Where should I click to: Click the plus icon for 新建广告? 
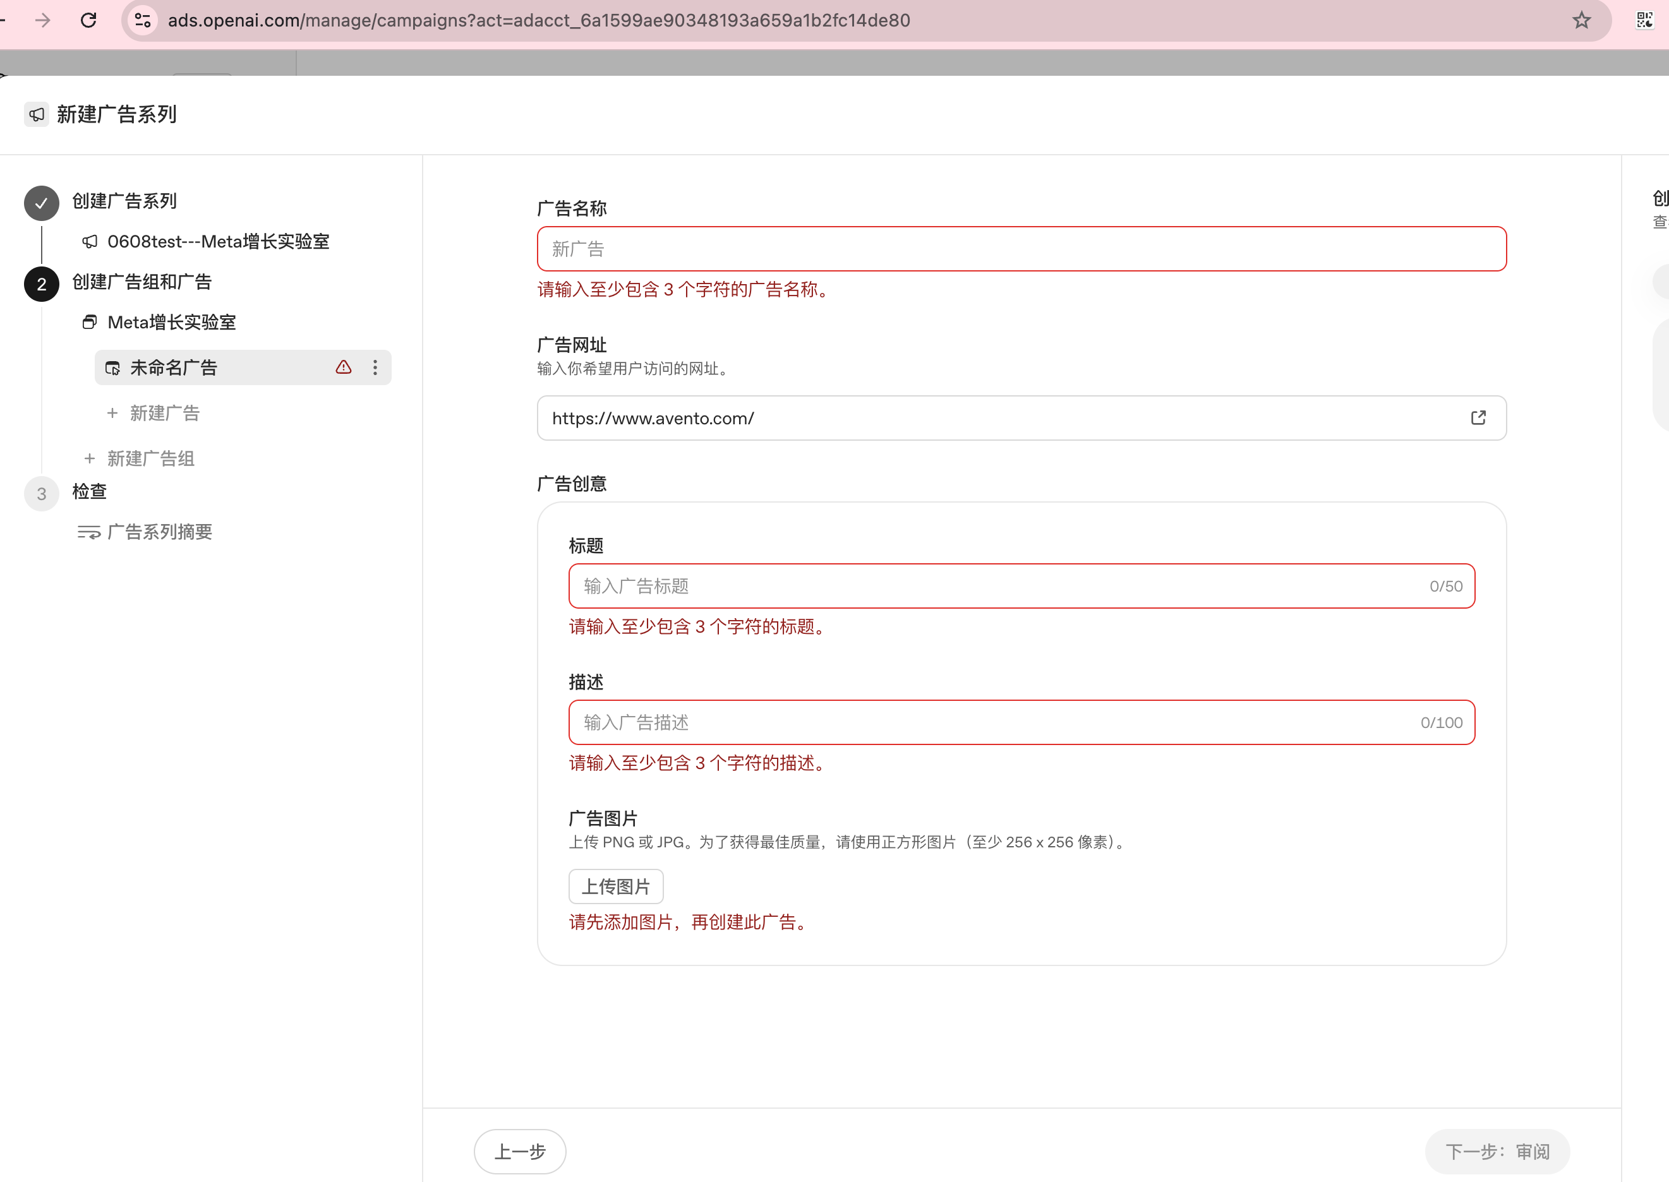tap(112, 414)
